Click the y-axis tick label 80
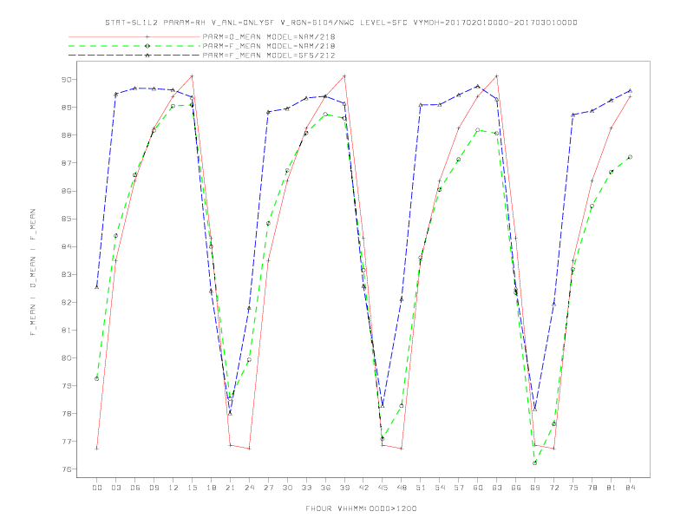 point(66,358)
